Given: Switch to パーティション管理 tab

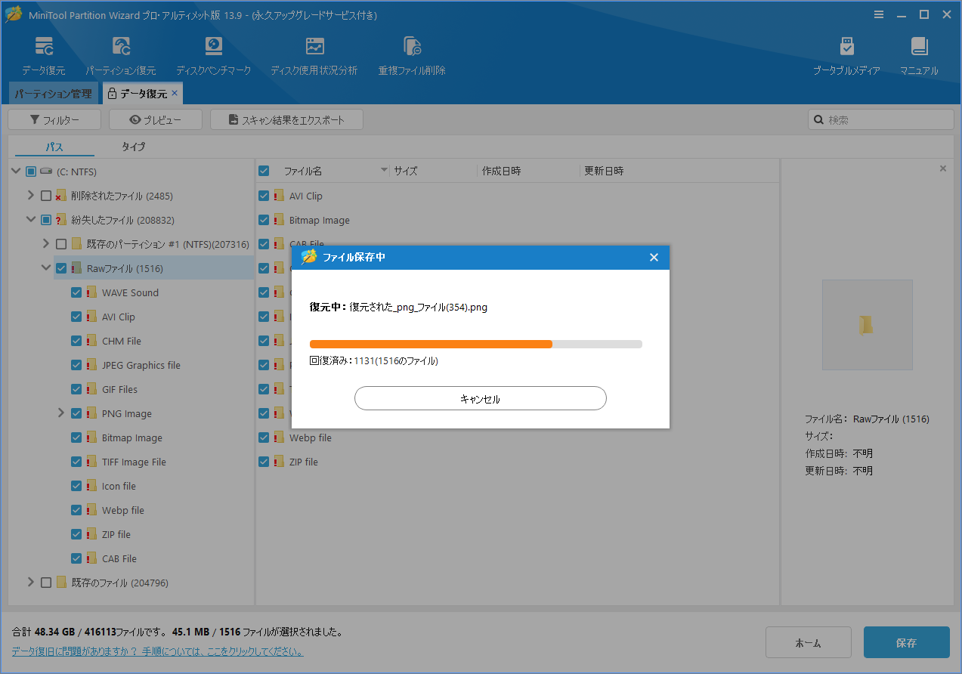Looking at the screenshot, I should tap(53, 94).
